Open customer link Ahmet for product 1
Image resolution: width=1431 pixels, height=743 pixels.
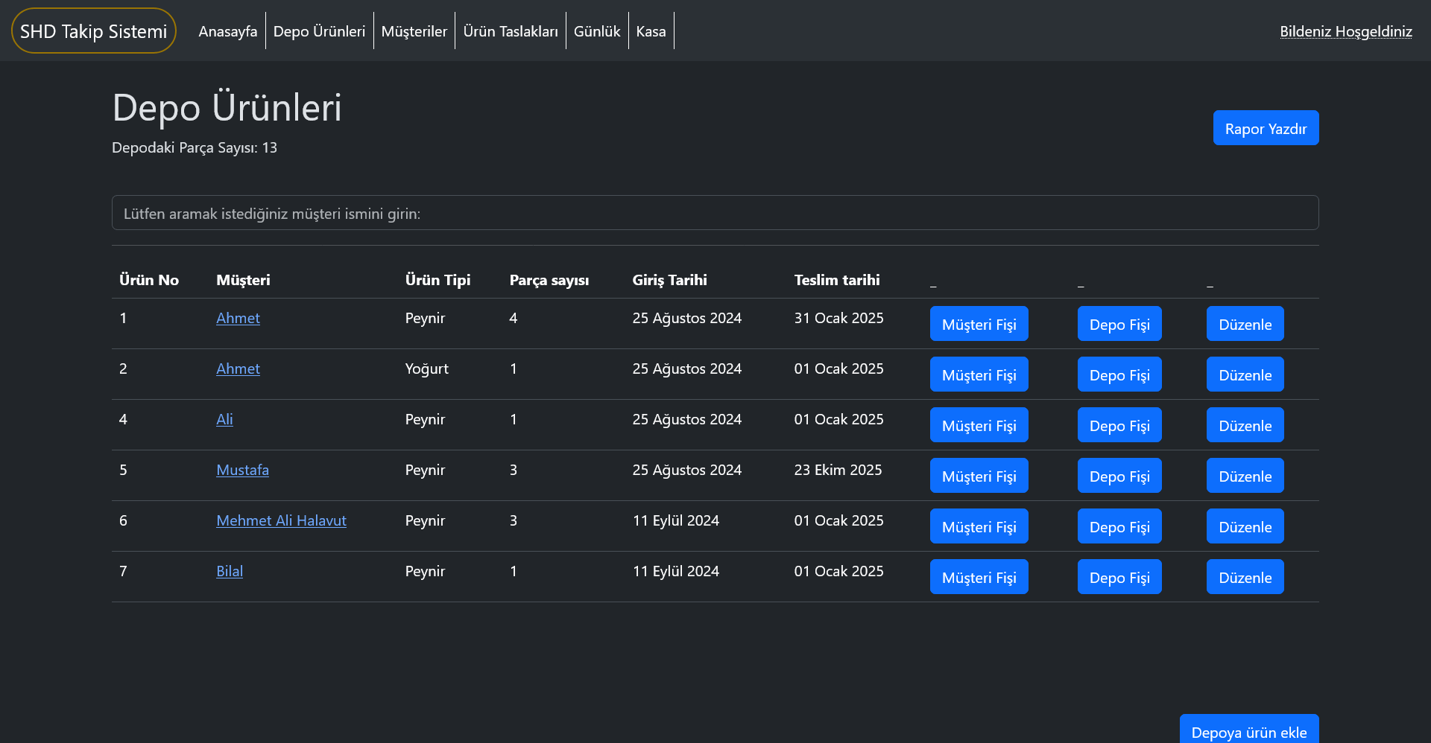(x=238, y=319)
